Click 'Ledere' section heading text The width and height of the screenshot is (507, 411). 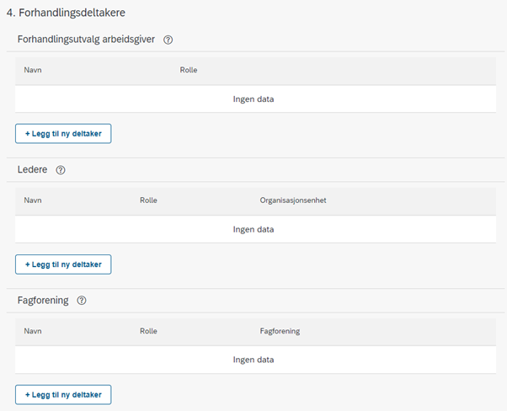point(32,170)
